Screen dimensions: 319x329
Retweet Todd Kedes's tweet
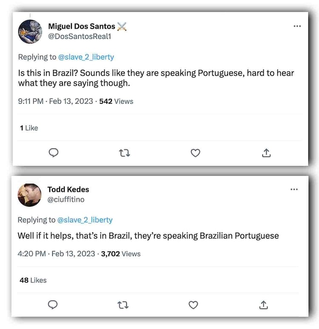click(123, 305)
